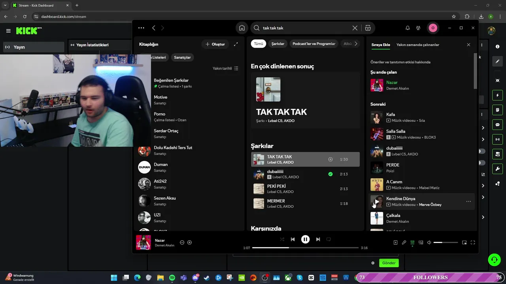Open Serdar Ortaç artist in library

tap(190, 134)
